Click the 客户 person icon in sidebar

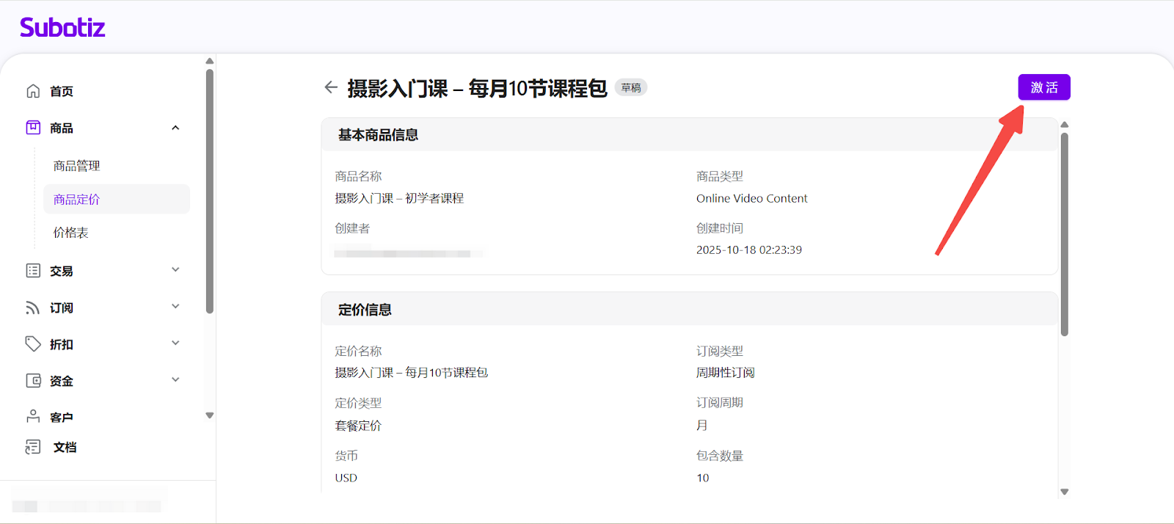point(33,417)
